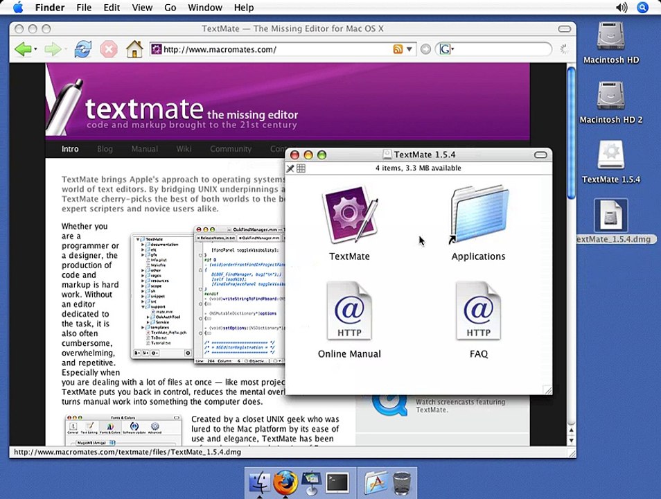
Task: Click the volume speaker icon in menu bar
Action: pos(622,8)
